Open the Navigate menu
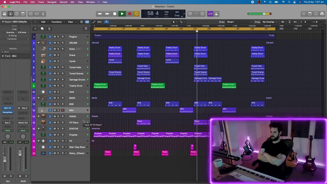327x184 pixels. click(52, 2)
